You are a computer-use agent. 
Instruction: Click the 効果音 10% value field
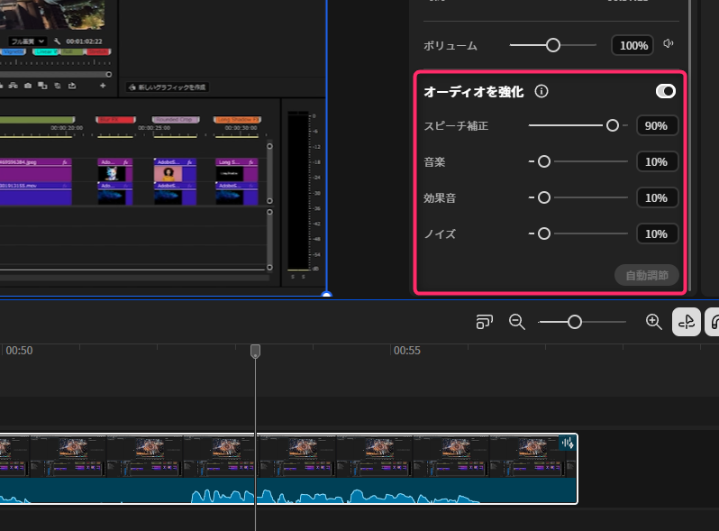point(657,197)
